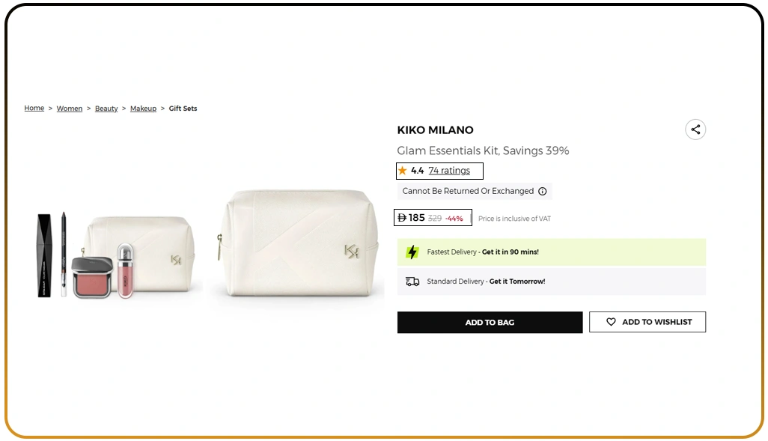768x441 pixels.
Task: Click the star icon next to 4.4 rating
Action: (403, 170)
